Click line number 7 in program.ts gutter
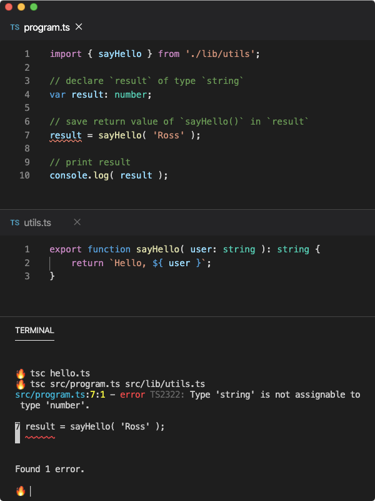Viewport: 375px width, 501px height. [x=27, y=135]
